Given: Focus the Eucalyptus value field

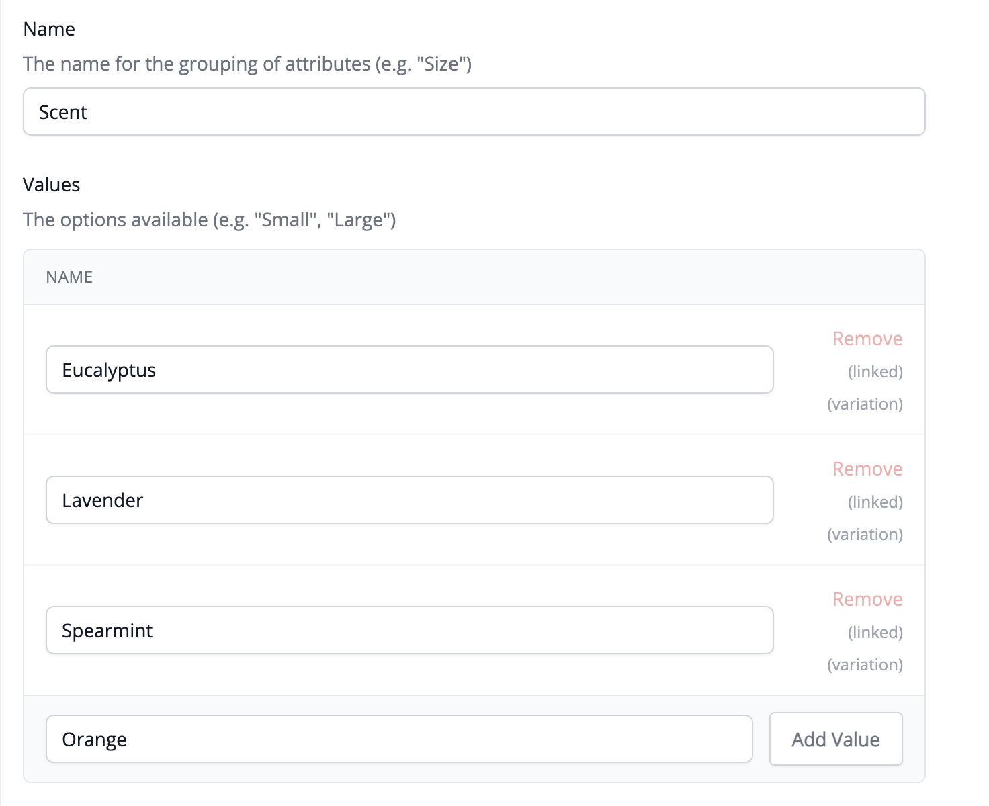Looking at the screenshot, I should coord(410,369).
